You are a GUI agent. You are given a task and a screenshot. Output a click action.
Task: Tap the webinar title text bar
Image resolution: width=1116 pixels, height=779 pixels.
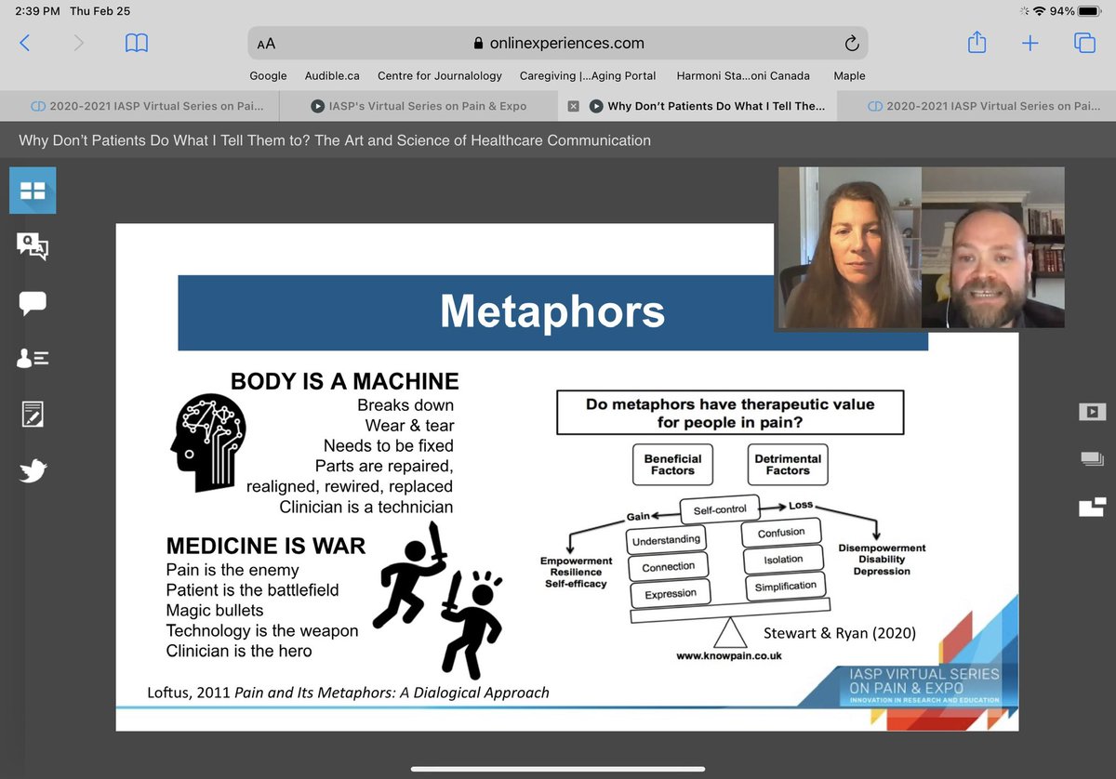pyautogui.click(x=335, y=141)
